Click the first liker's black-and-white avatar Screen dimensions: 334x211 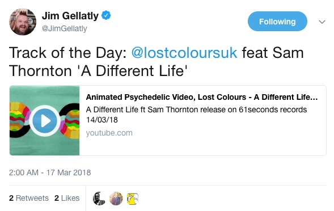click(x=99, y=199)
